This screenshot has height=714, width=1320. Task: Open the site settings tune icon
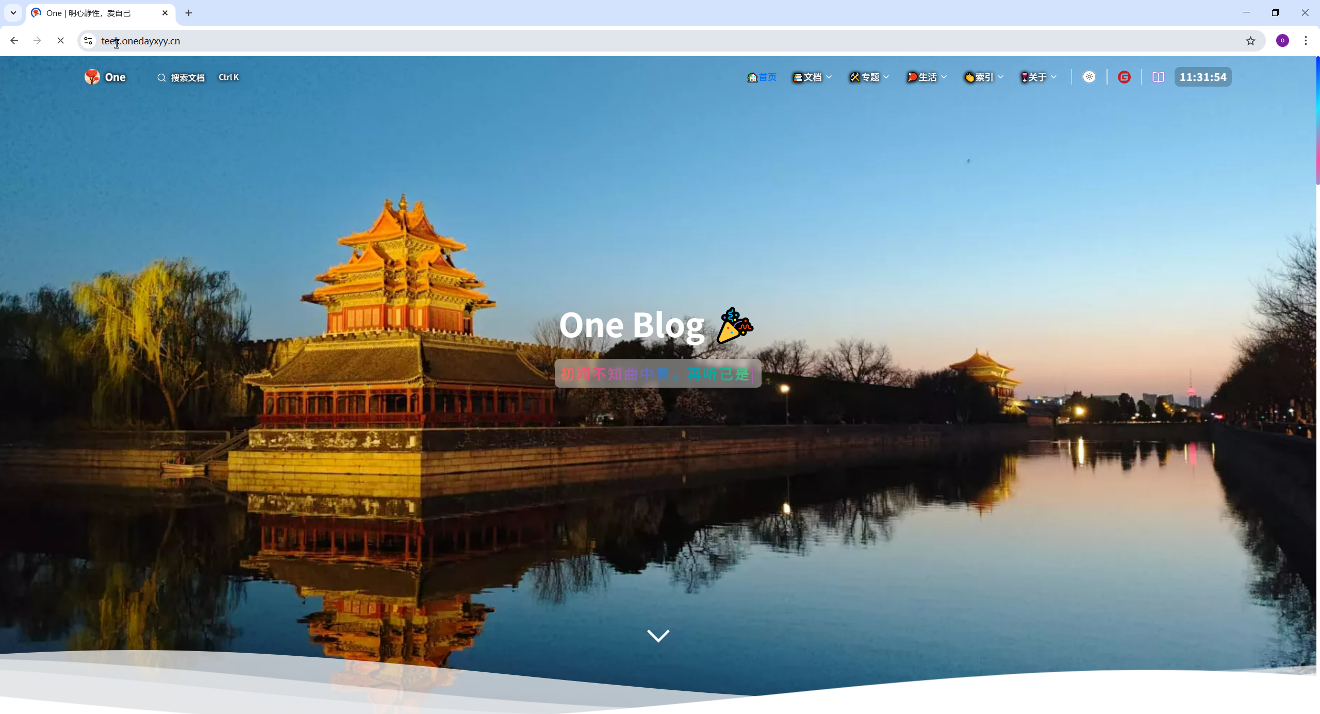coord(87,41)
